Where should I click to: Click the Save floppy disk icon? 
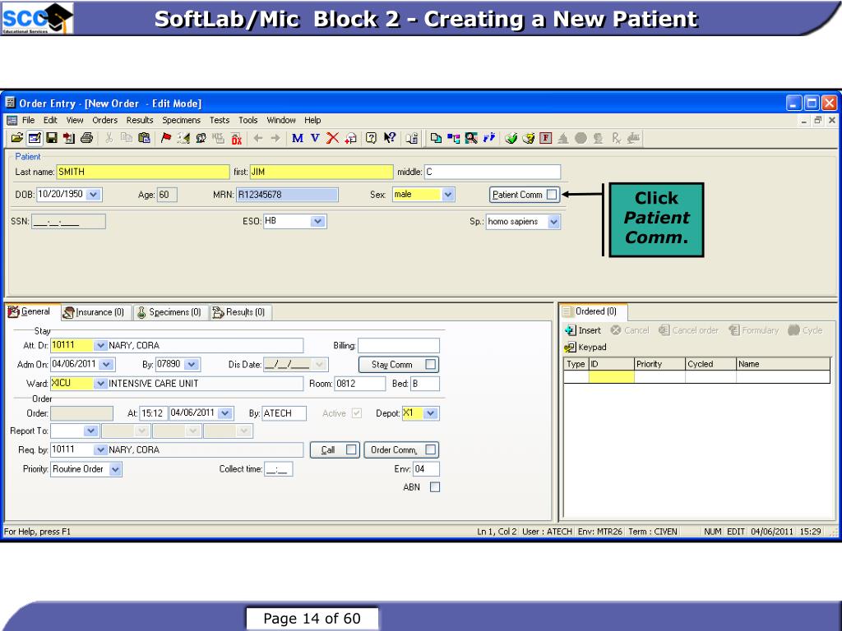(x=52, y=138)
